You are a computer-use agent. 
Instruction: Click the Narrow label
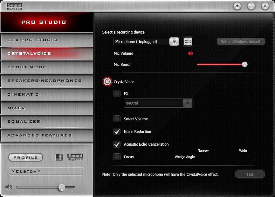point(203,150)
